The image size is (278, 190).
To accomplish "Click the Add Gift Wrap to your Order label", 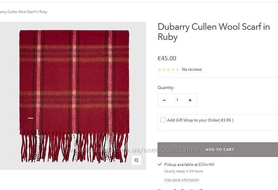I will click(200, 120).
